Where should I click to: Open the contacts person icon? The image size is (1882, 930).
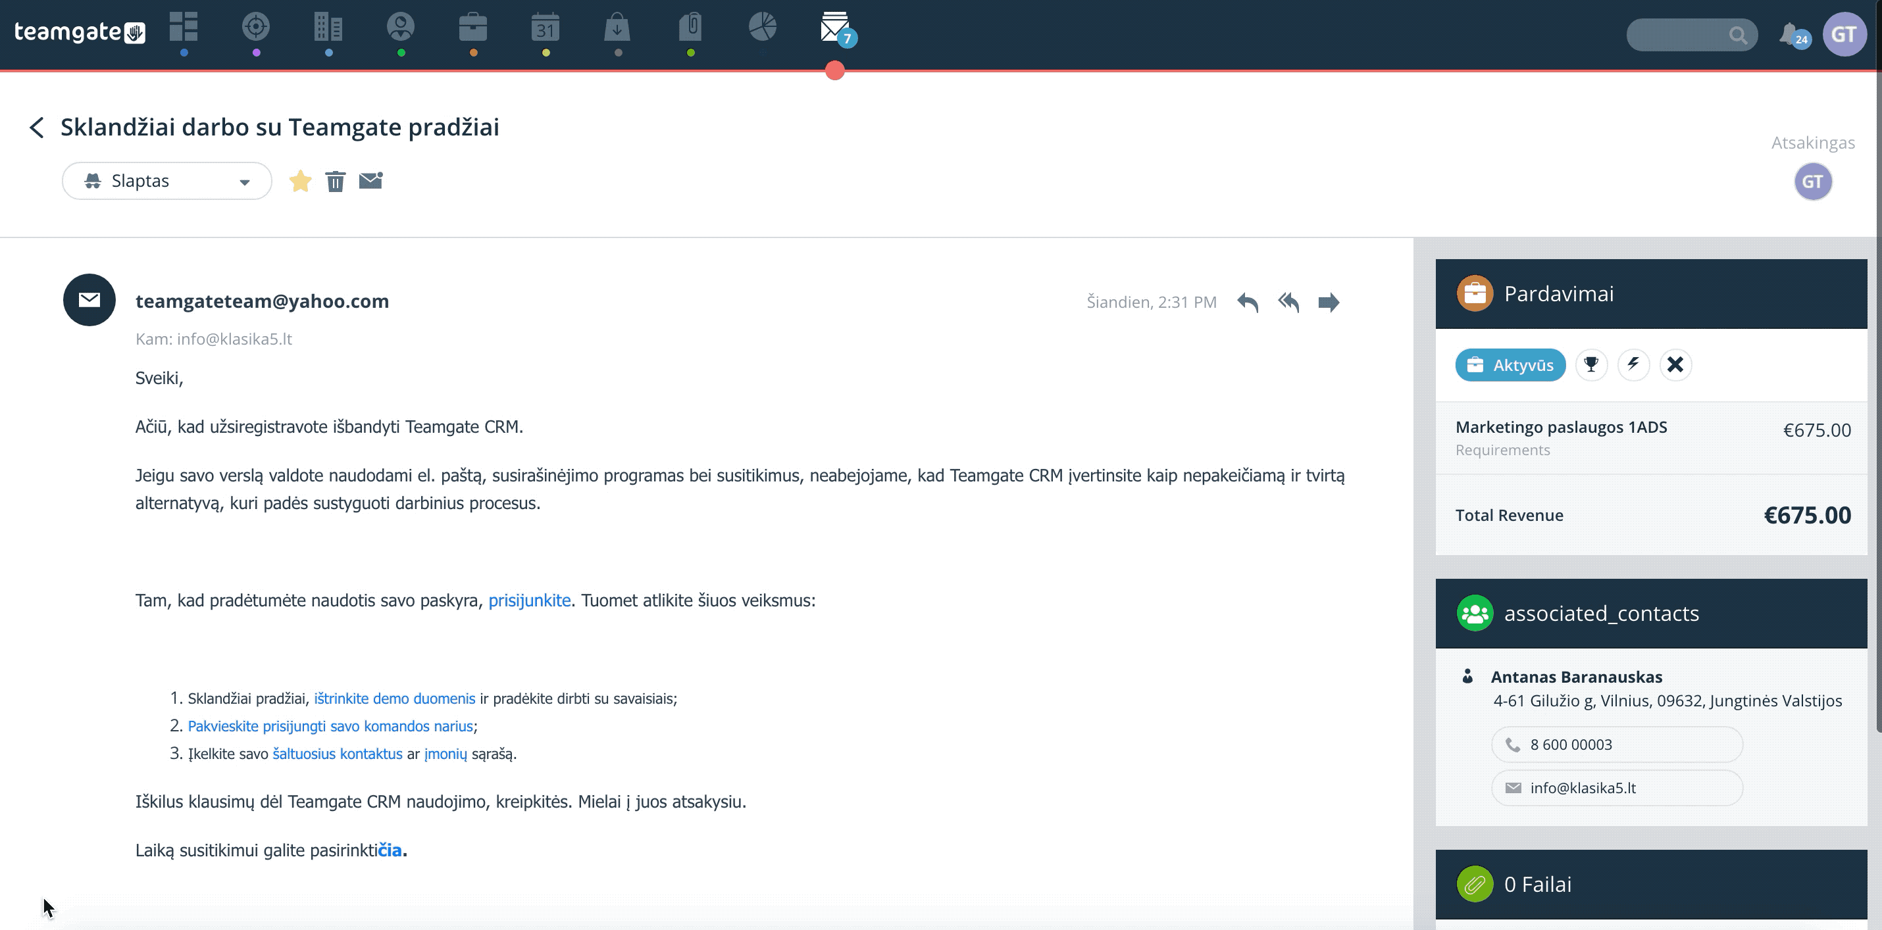coord(400,28)
